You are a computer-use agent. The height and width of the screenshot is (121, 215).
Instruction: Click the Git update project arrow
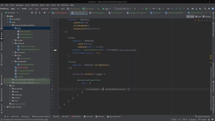point(172,9)
